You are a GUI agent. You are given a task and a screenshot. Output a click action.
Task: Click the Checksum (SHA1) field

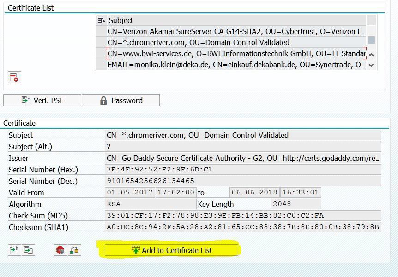coord(243,227)
